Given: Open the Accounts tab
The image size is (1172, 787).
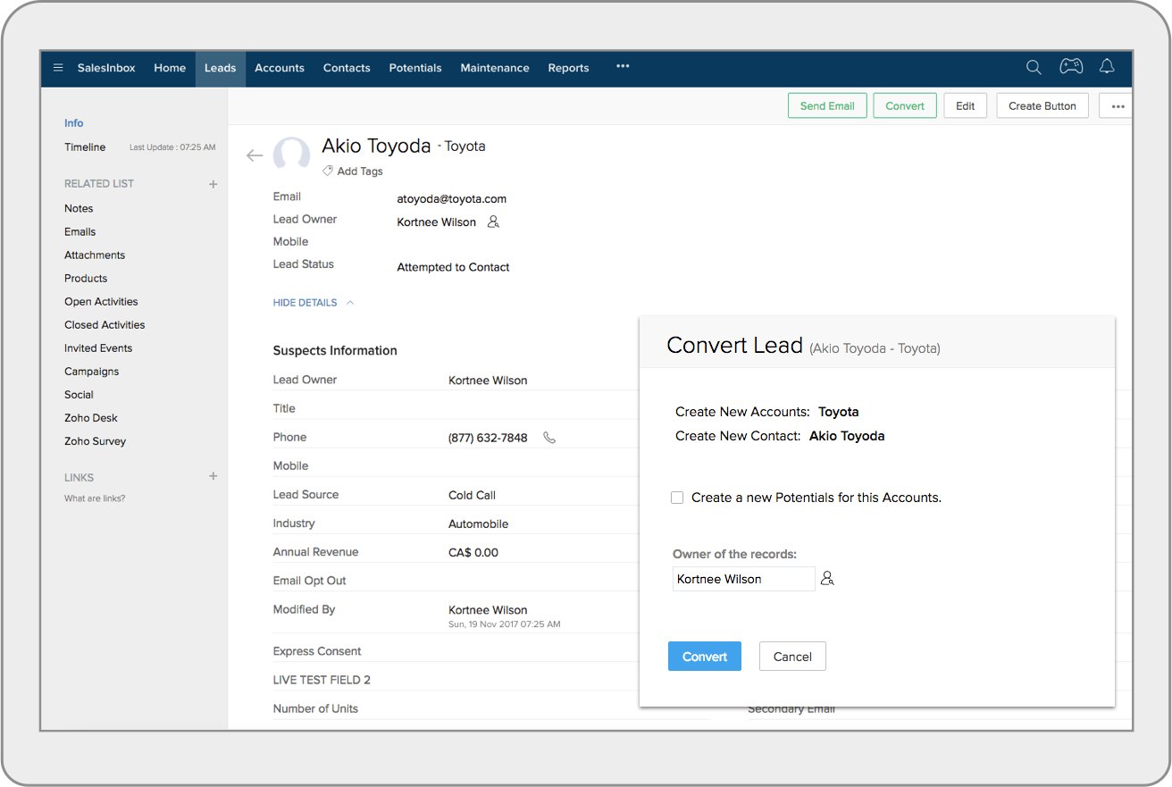Looking at the screenshot, I should click(280, 68).
